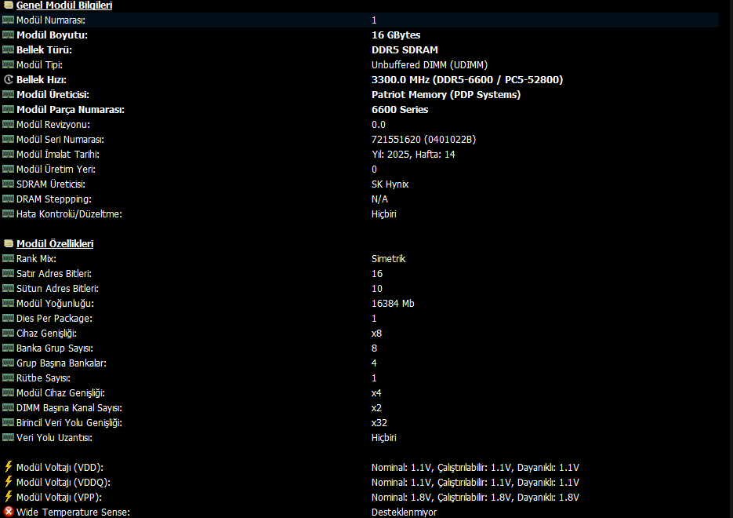Click the VPP Nominal: 1.8V voltage value
This screenshot has width=733, height=518.
(x=475, y=498)
